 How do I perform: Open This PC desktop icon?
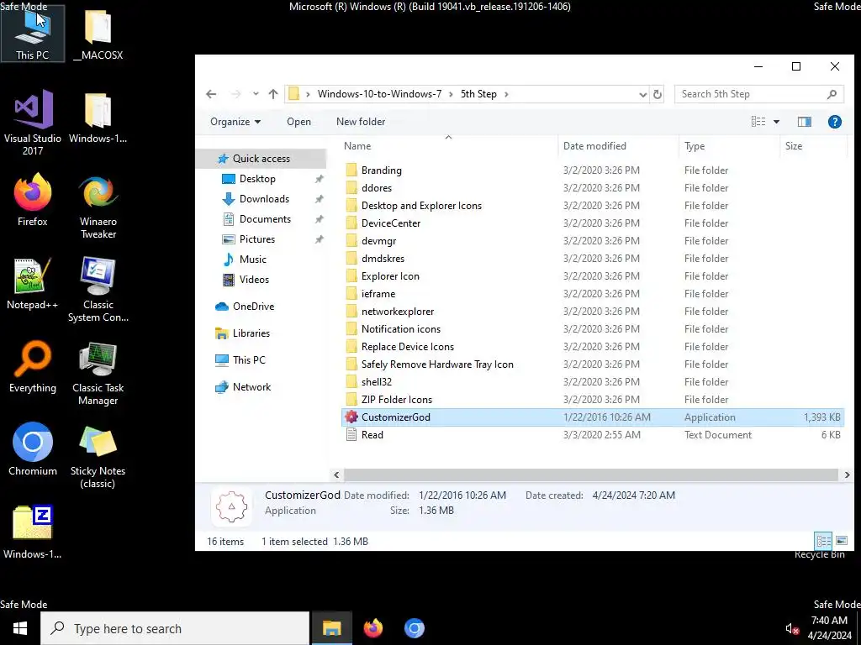33,34
